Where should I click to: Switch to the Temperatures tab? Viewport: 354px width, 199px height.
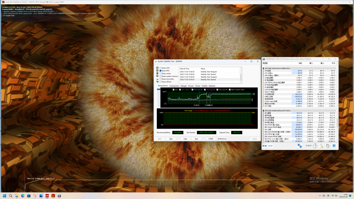163,86
